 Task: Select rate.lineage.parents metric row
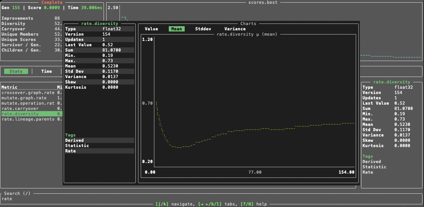[x=32, y=119]
